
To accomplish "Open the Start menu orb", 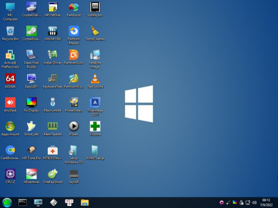I will tap(7, 202).
